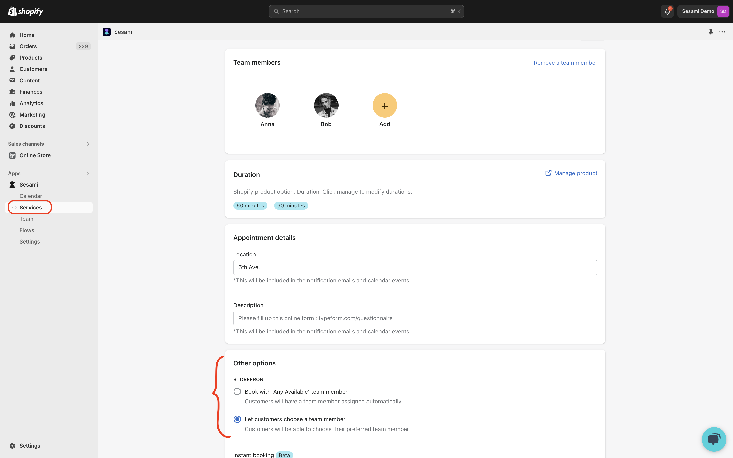This screenshot has height=458, width=733.
Task: Switch to Calendar in the Sesami menu
Action: point(31,196)
